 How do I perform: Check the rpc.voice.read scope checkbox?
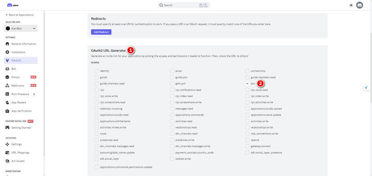coord(248,90)
